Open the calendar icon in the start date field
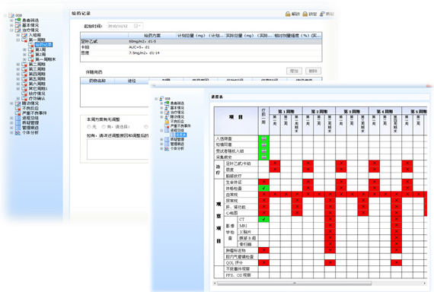The image size is (434, 292). point(136,26)
